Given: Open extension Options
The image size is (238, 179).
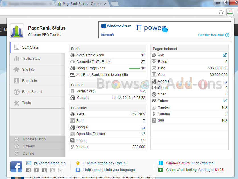Looking at the screenshot, I should (x=38, y=146).
